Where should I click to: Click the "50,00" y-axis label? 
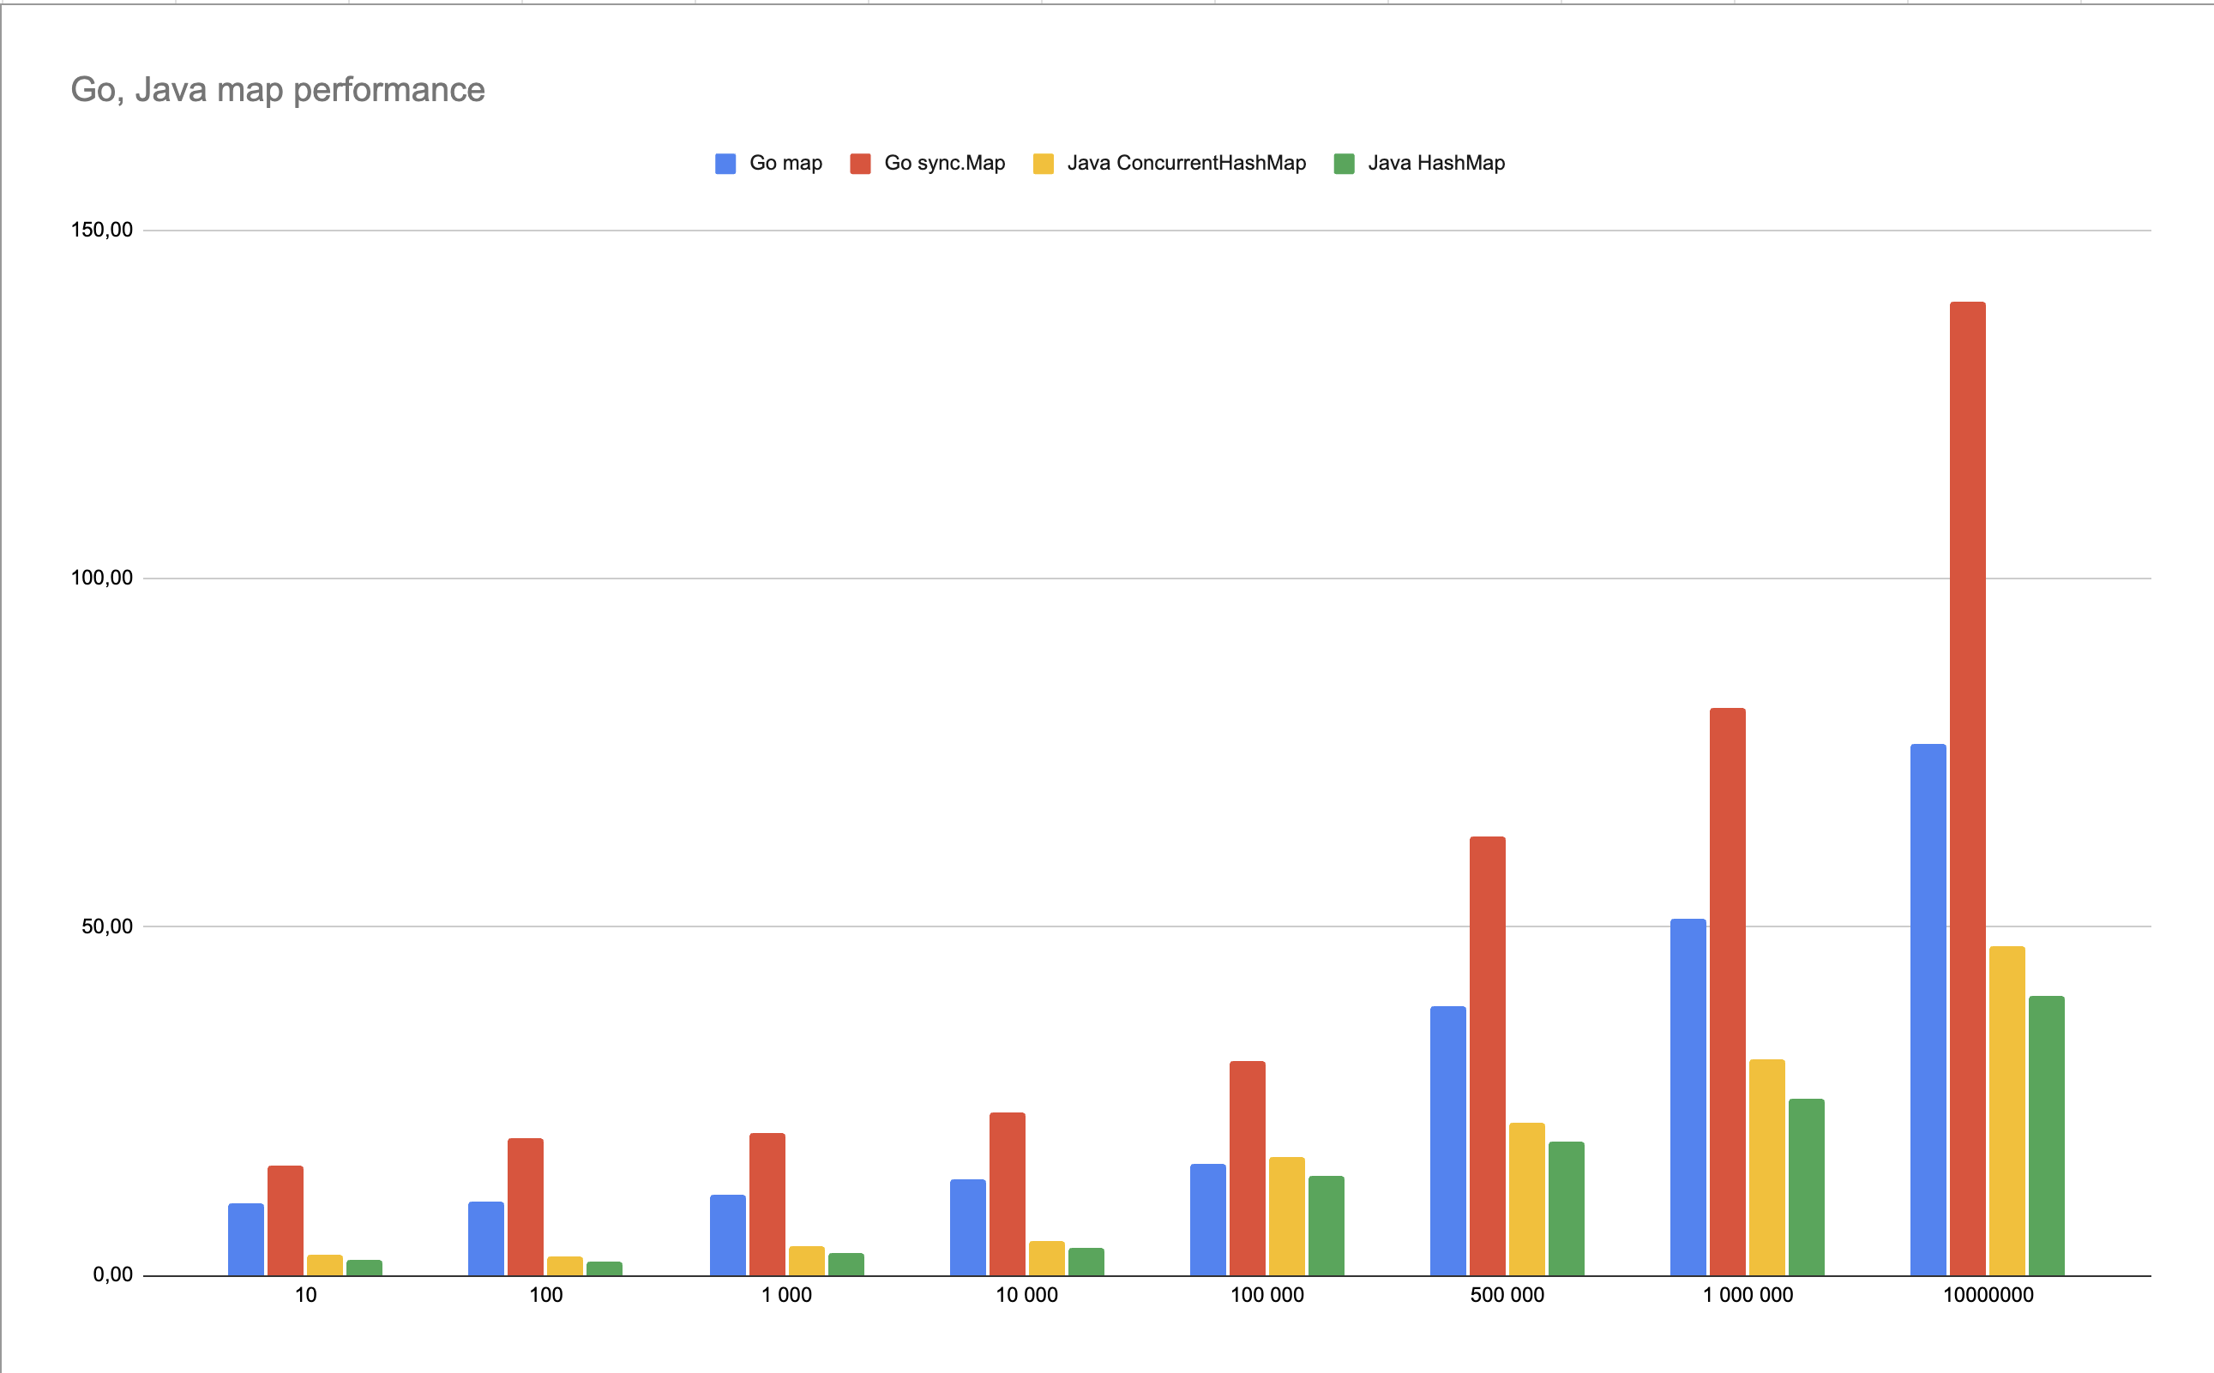106,926
